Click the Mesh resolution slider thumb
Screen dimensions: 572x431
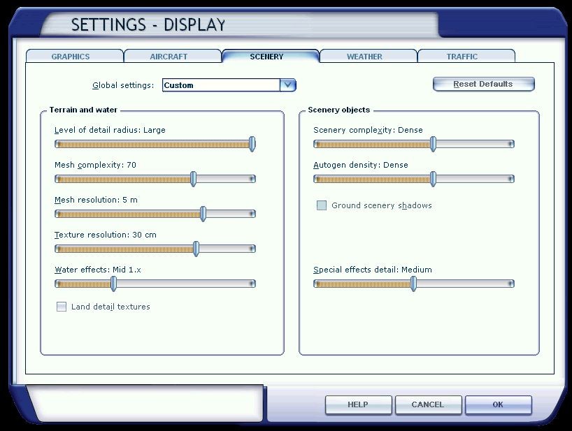pos(203,214)
